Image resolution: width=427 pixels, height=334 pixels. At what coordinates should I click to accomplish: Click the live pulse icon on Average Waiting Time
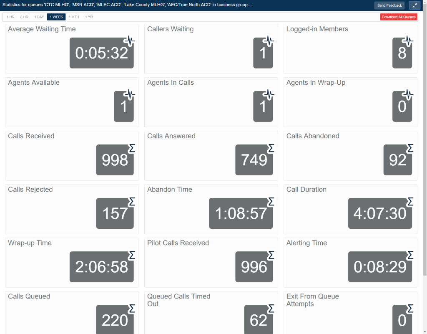[130, 41]
